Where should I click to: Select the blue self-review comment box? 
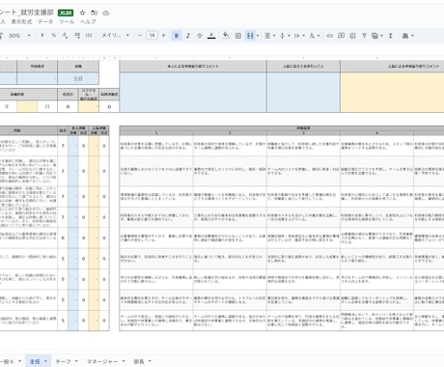193,93
